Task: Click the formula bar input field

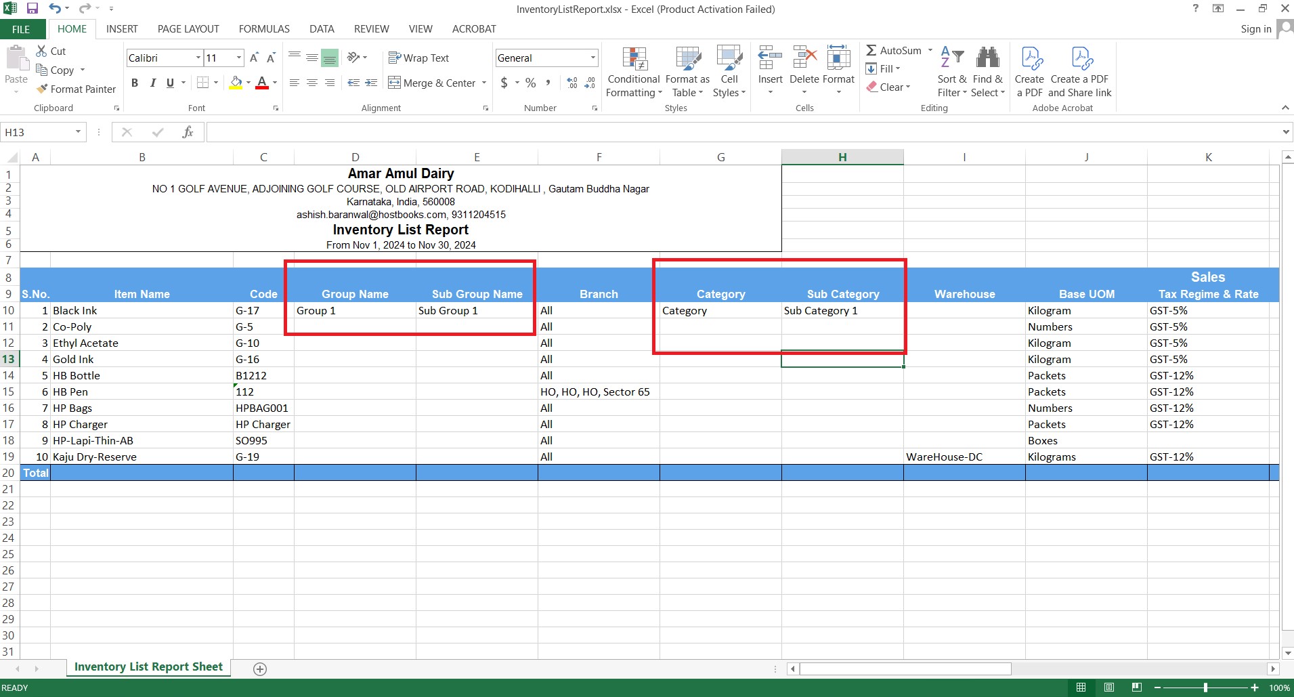Action: 743,132
